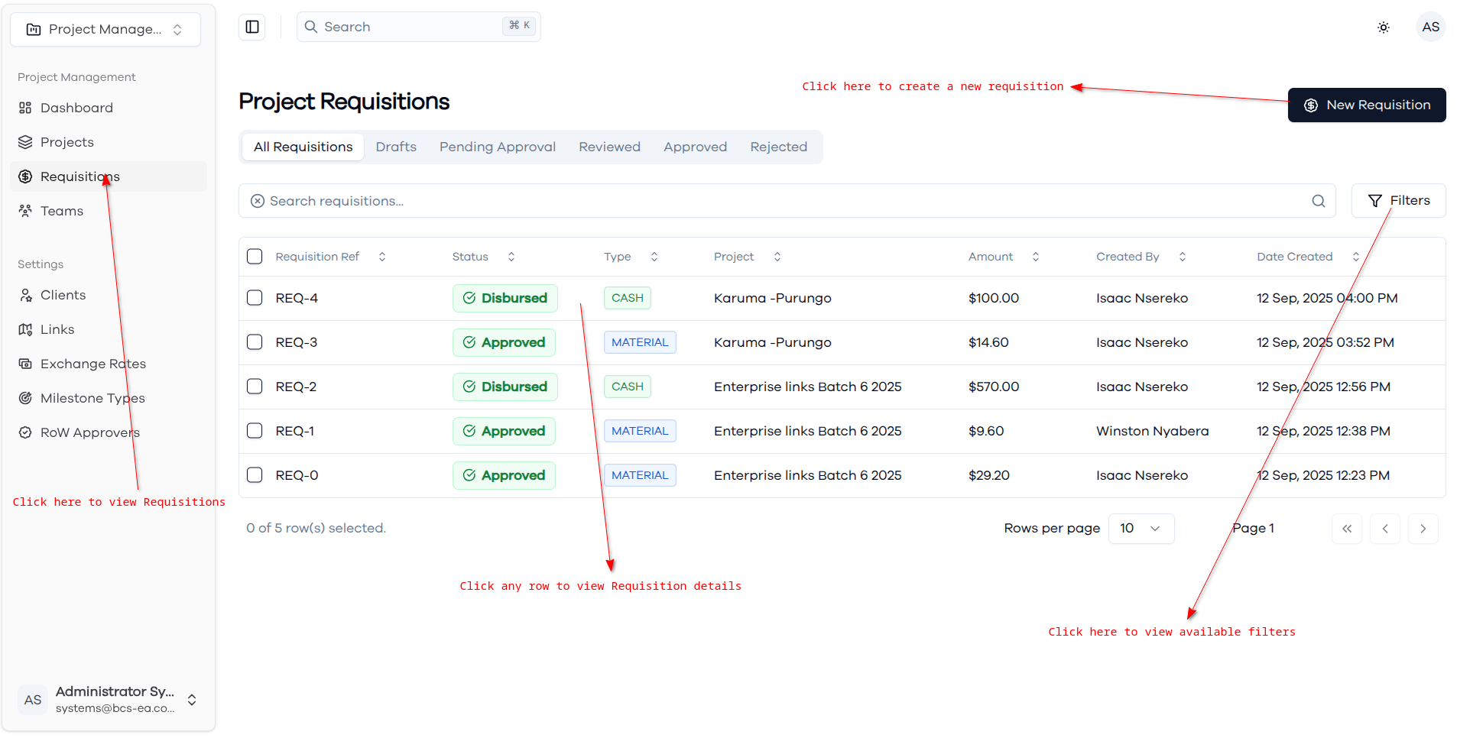Click the Projects layers icon

pyautogui.click(x=25, y=142)
